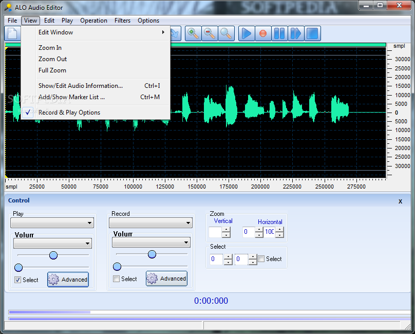Image resolution: width=415 pixels, height=334 pixels.
Task: Toggle Record & Play Options menu entry
Action: [96, 113]
